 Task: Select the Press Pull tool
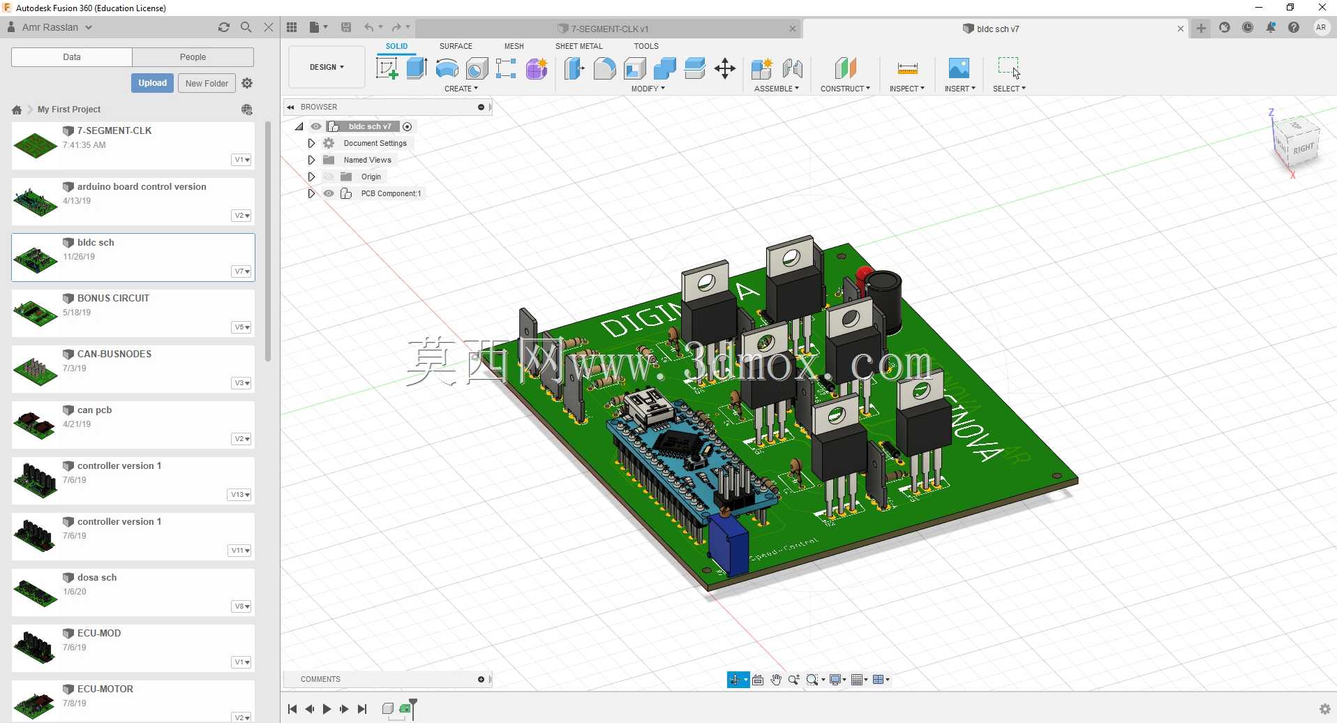[x=574, y=68]
